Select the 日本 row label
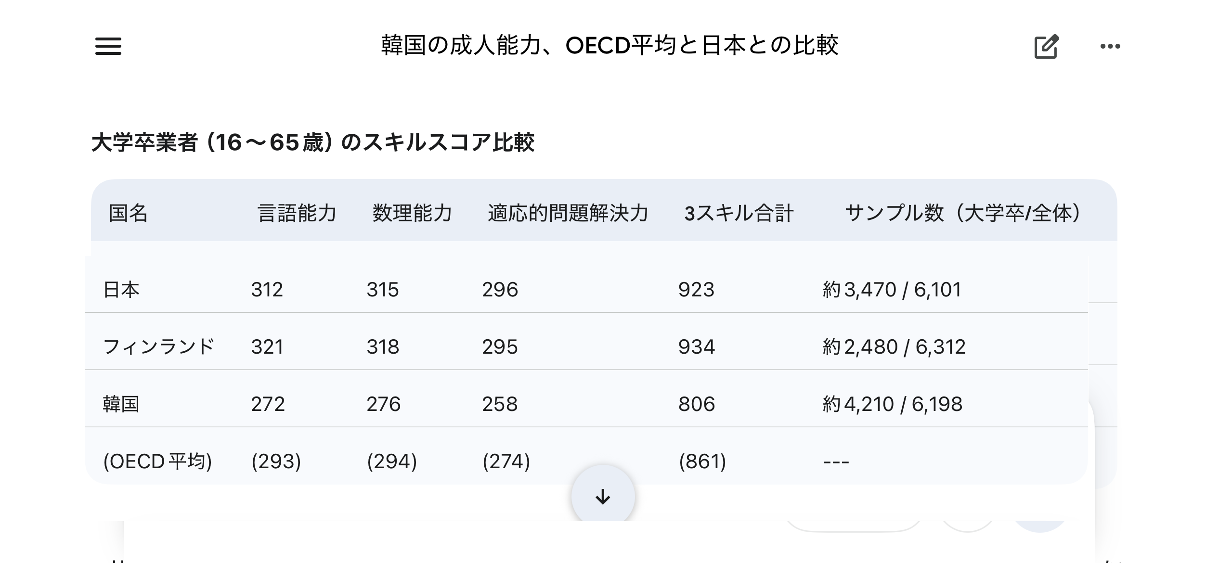Screen dimensions: 1219x563 coord(121,290)
